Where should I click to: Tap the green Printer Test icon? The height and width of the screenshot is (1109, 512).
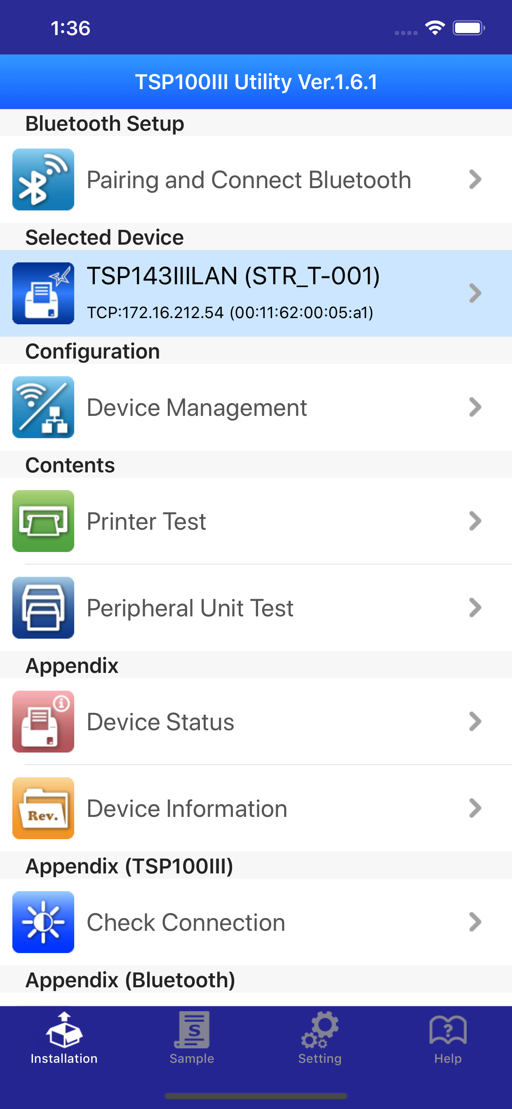tap(43, 521)
